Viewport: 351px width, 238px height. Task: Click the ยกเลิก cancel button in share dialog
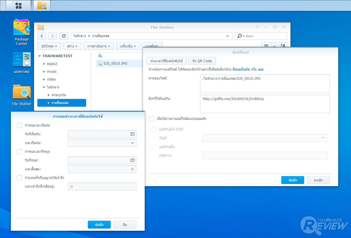click(x=318, y=180)
